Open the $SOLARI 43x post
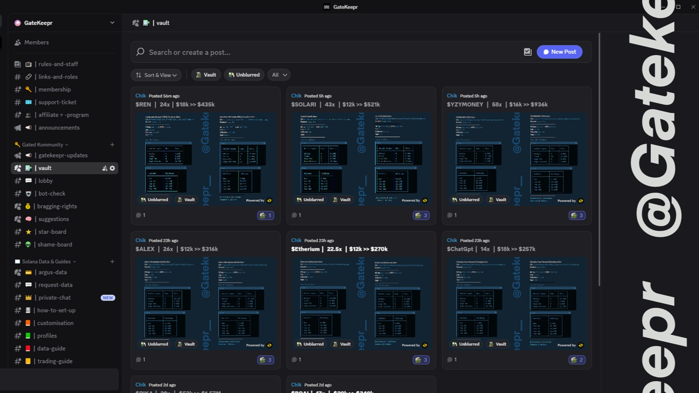Screen dimensions: 699x393 pos(335,105)
